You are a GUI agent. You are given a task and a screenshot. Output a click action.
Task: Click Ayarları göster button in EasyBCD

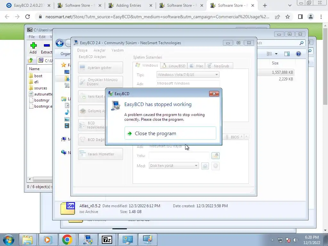(x=101, y=68)
